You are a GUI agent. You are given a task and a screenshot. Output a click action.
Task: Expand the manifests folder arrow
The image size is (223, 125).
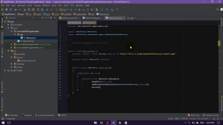point(8,25)
